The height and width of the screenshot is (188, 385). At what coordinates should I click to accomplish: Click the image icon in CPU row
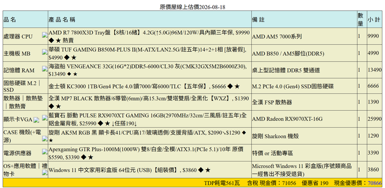click(45, 35)
